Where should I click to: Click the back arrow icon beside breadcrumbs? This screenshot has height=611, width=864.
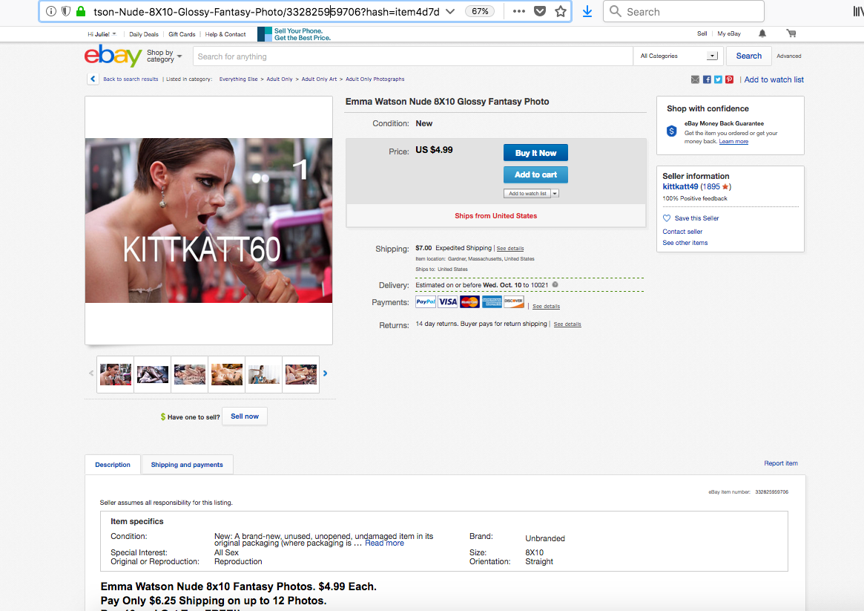click(93, 79)
